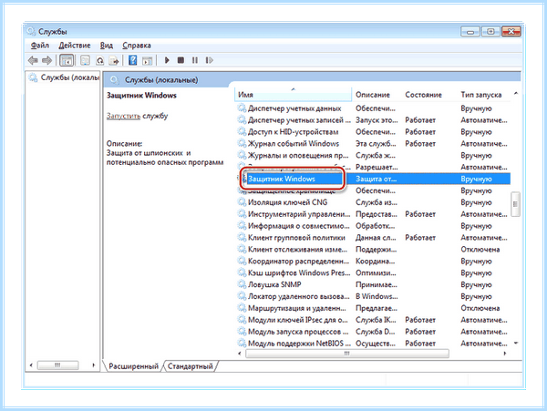Click the Запустить службу link
Image resolution: width=547 pixels, height=411 pixels.
123,116
